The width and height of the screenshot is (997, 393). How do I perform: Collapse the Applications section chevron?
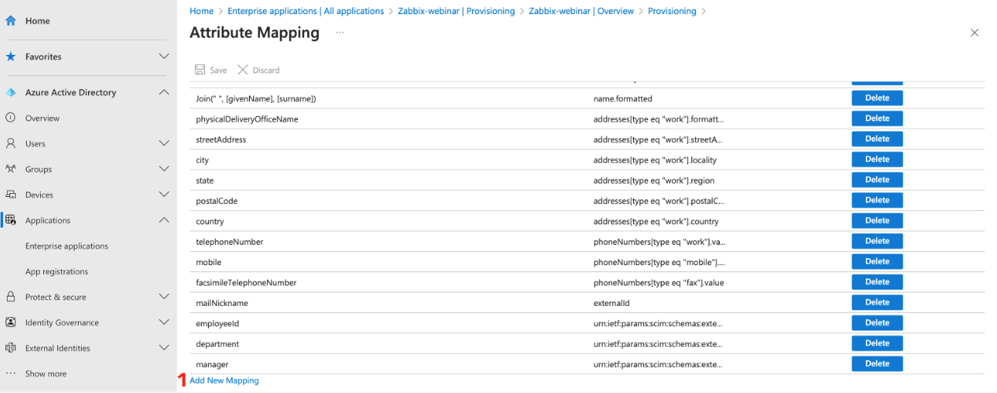pyautogui.click(x=163, y=220)
